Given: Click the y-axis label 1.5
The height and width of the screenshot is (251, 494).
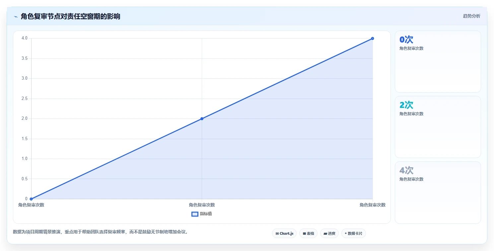Looking at the screenshot, I should click(x=24, y=139).
